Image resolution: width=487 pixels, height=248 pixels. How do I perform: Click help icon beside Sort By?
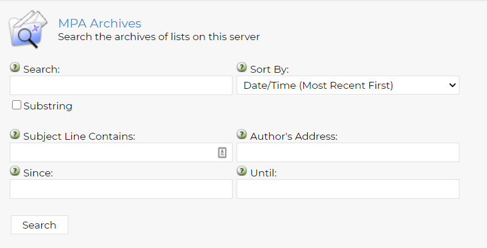[x=242, y=68]
